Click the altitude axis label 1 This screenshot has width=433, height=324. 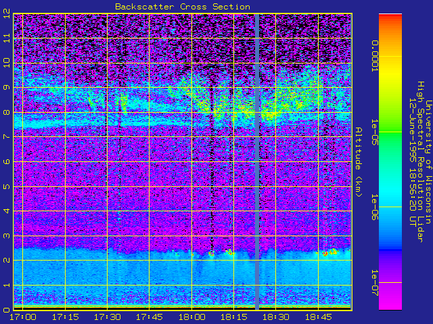click(x=7, y=285)
